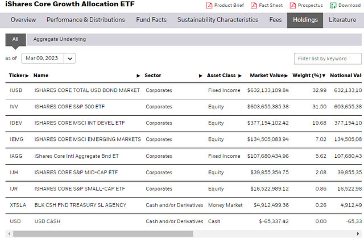Switch to Aggregate Underlying view
Viewport: 364px width, 239px height.
(59, 39)
